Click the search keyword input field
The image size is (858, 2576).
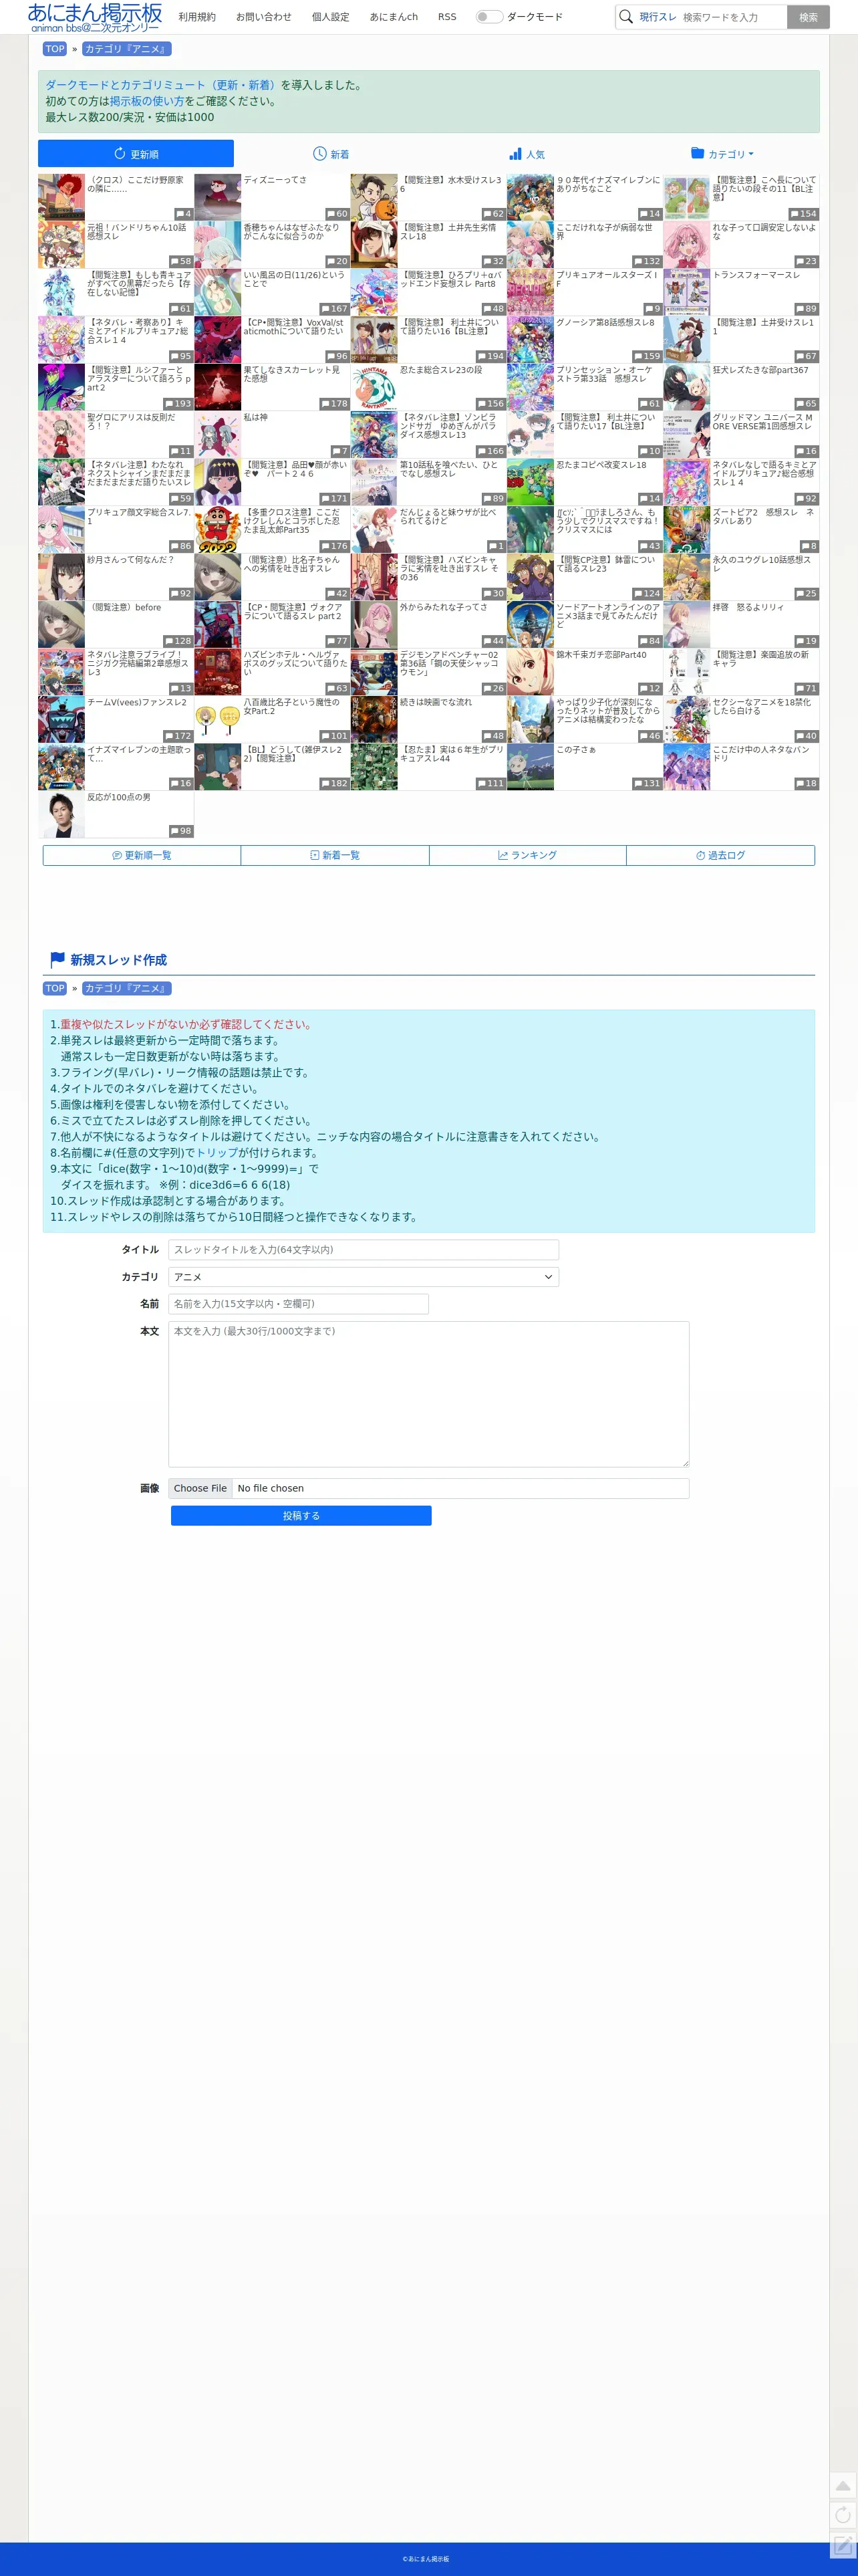tap(733, 17)
